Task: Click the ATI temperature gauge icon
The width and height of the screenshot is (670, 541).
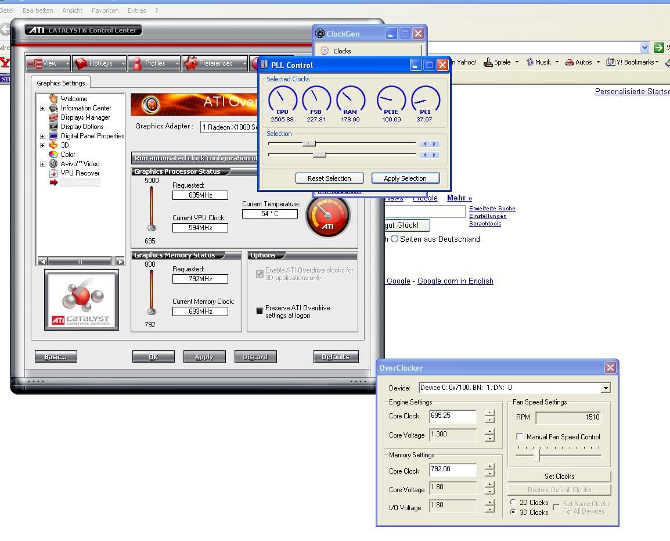Action: (x=327, y=217)
